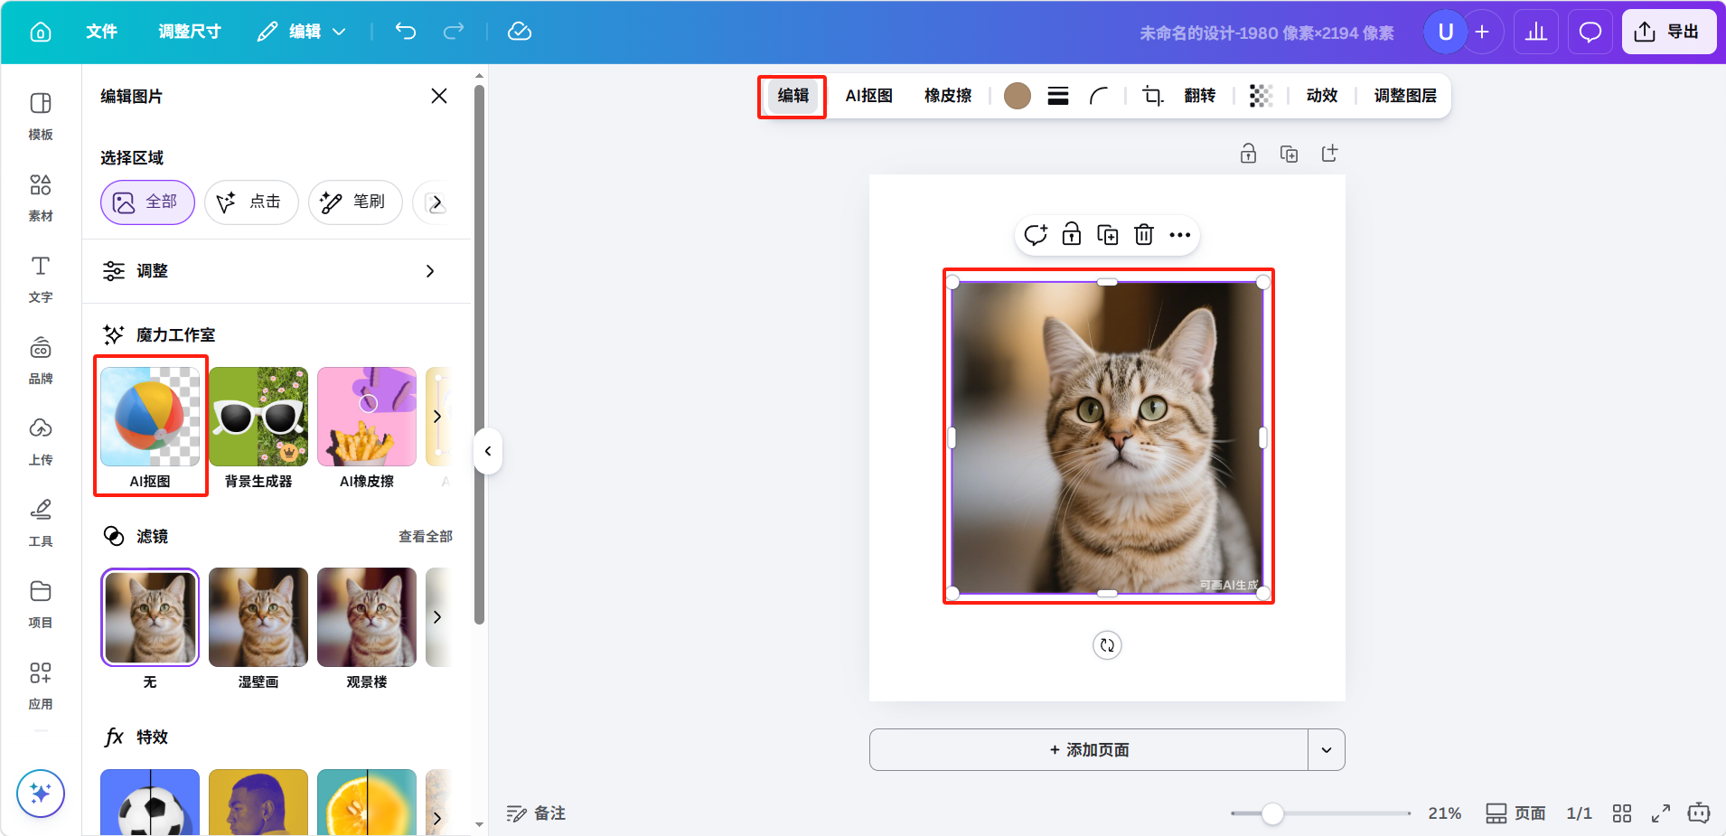
Task: Select the 点击 selection mode
Action: (x=251, y=202)
